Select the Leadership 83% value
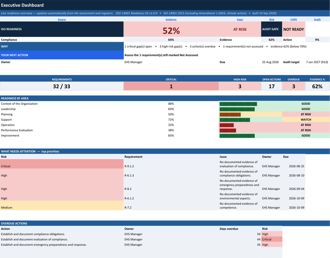Screen dimensions: 330x258 (171, 109)
